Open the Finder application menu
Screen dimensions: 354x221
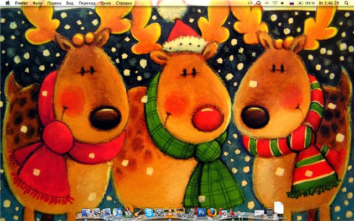point(22,3)
